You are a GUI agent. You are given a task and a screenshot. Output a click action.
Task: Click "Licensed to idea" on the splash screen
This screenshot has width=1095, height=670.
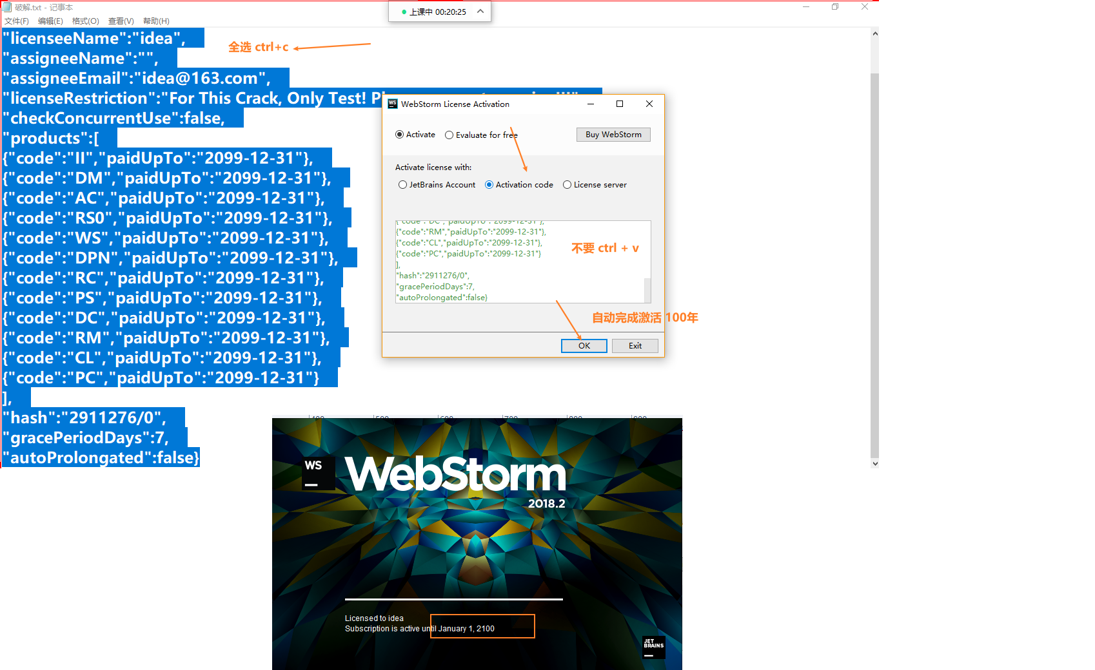(374, 618)
